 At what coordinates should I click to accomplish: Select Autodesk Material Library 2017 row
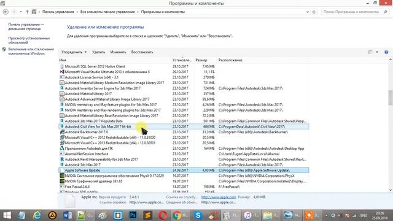point(184,94)
